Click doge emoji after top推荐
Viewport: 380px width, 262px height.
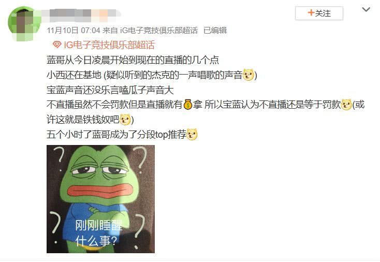coord(192,135)
